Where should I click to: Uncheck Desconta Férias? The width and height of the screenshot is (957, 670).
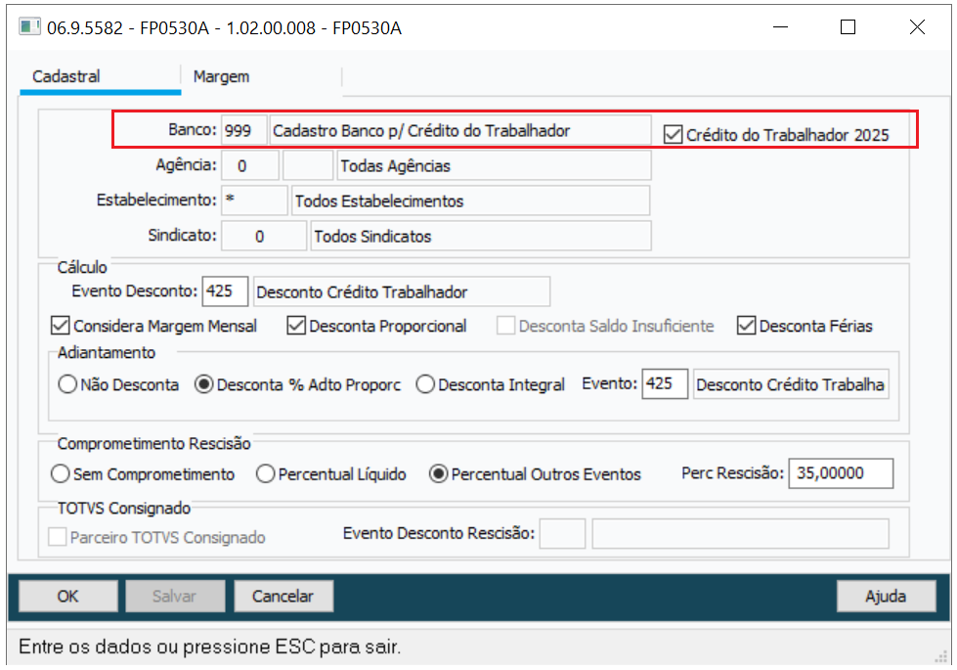(x=747, y=326)
